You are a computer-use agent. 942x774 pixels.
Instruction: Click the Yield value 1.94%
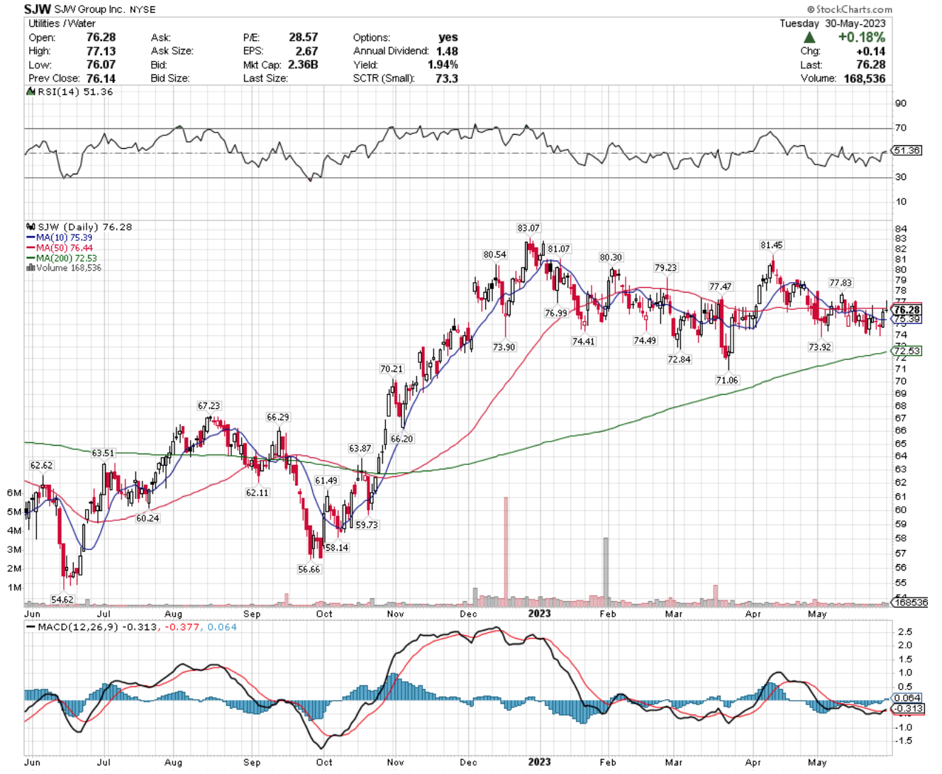443,64
